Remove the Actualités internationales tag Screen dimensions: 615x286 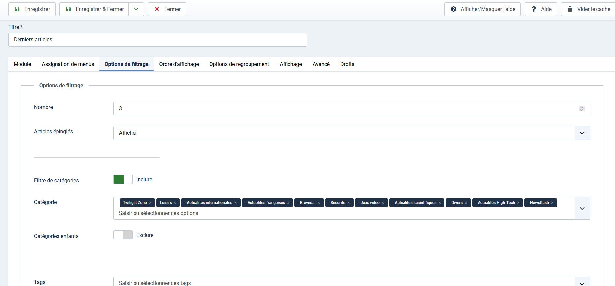coord(235,203)
